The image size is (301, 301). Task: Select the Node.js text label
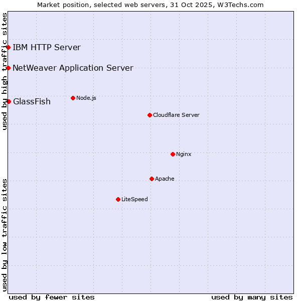(x=86, y=98)
